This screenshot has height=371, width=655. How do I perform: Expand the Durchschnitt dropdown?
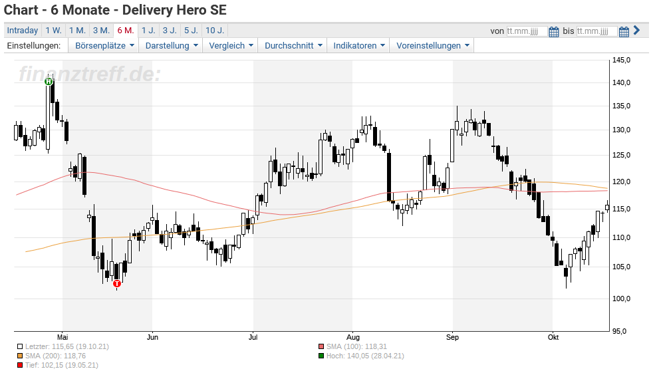[293, 45]
